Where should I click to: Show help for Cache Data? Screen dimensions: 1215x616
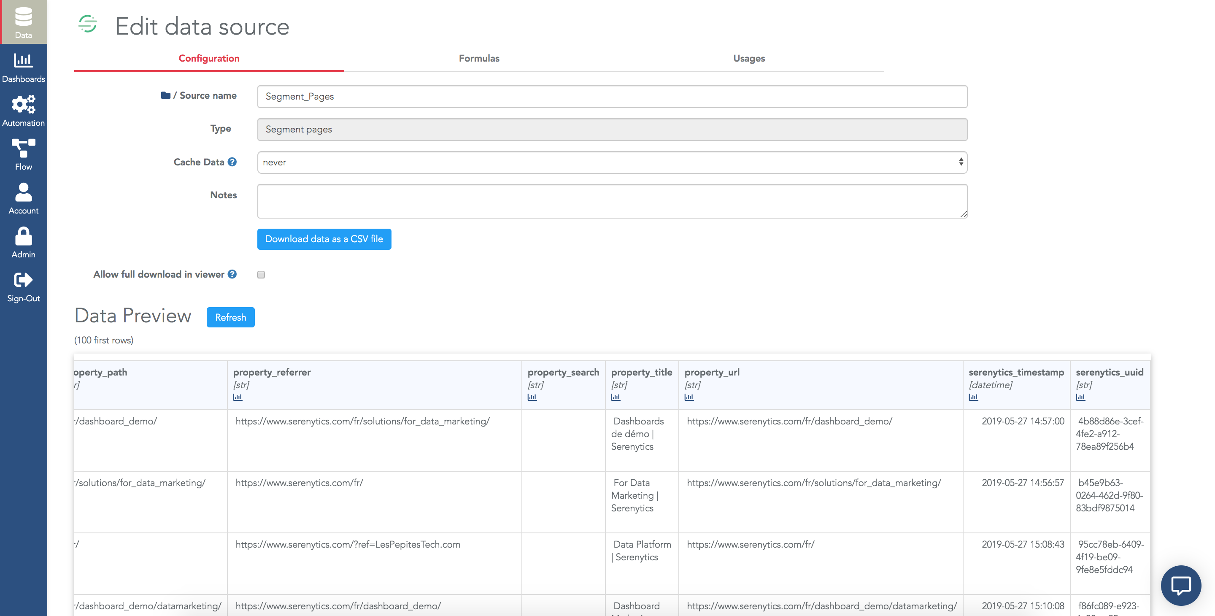(232, 162)
